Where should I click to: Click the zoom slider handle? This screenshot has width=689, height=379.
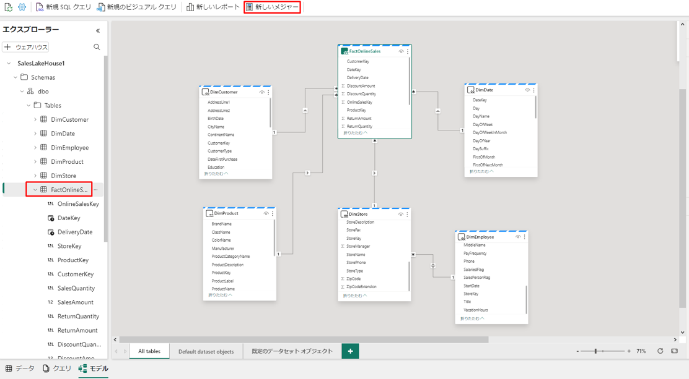(x=595, y=351)
